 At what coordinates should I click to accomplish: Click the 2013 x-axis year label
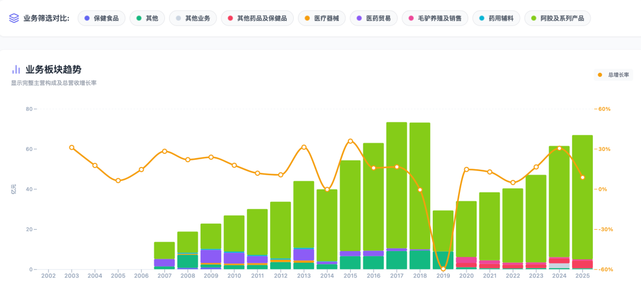point(304,276)
